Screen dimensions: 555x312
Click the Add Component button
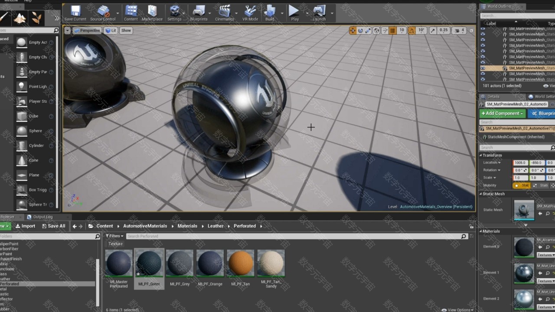click(x=502, y=114)
